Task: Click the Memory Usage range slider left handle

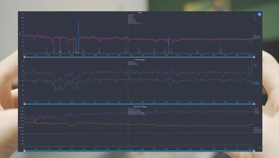Action: pyautogui.click(x=25, y=151)
